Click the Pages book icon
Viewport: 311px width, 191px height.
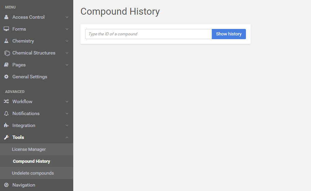(6, 65)
